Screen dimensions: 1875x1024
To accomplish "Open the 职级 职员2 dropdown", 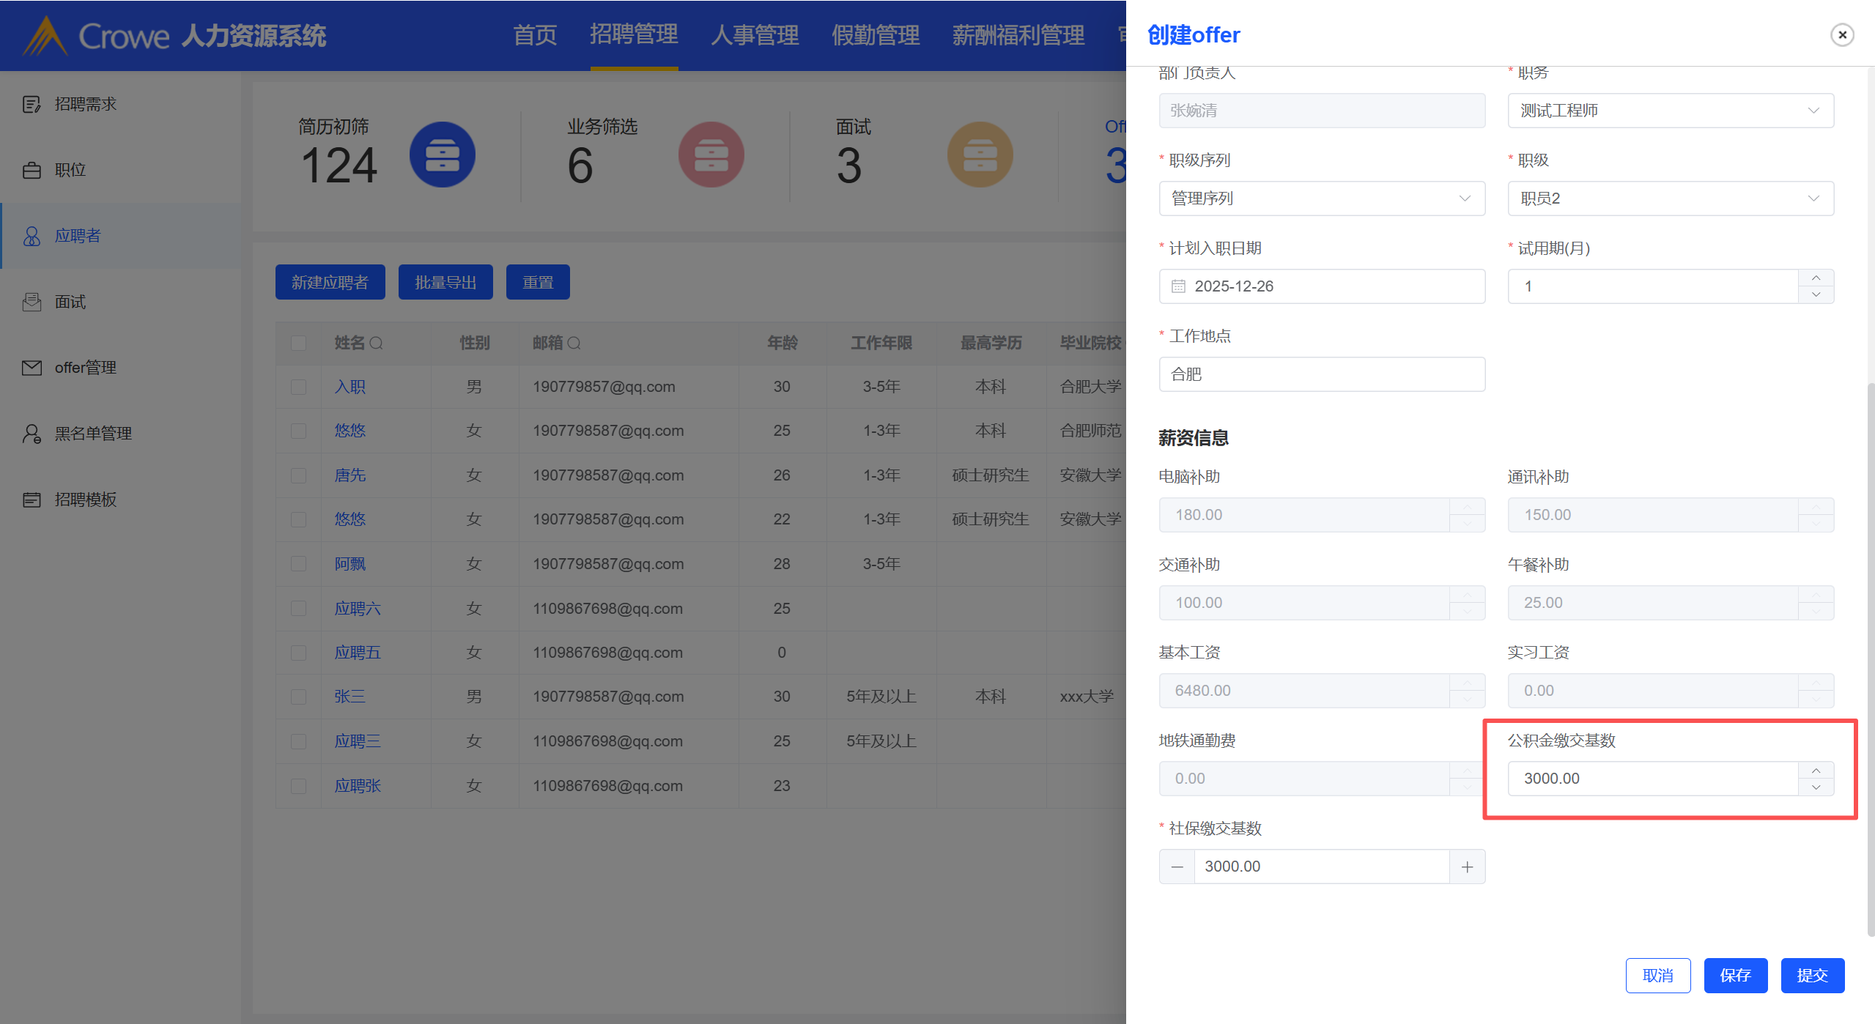I will click(x=1670, y=199).
